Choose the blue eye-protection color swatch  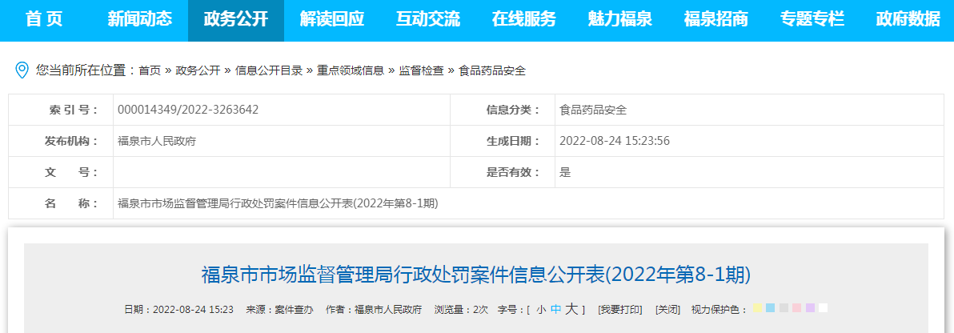(x=770, y=308)
